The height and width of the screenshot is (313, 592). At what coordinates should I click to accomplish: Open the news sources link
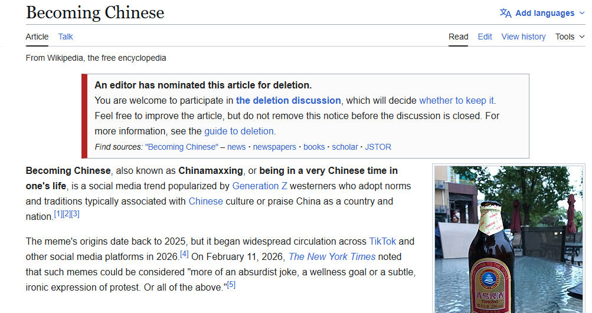236,147
